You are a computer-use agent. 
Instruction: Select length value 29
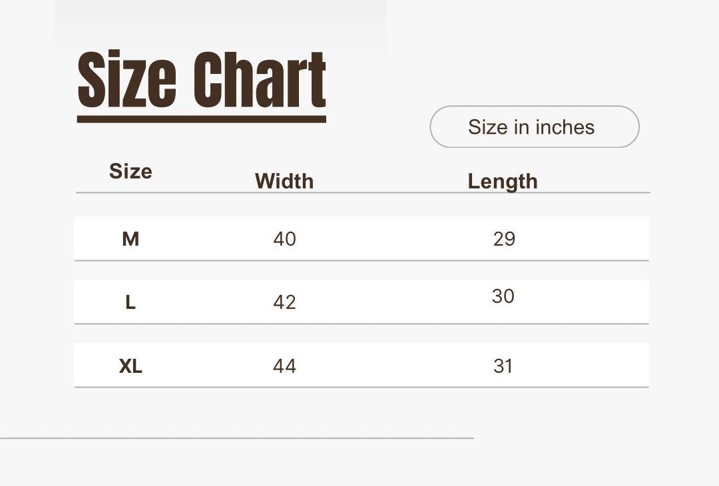click(x=505, y=239)
